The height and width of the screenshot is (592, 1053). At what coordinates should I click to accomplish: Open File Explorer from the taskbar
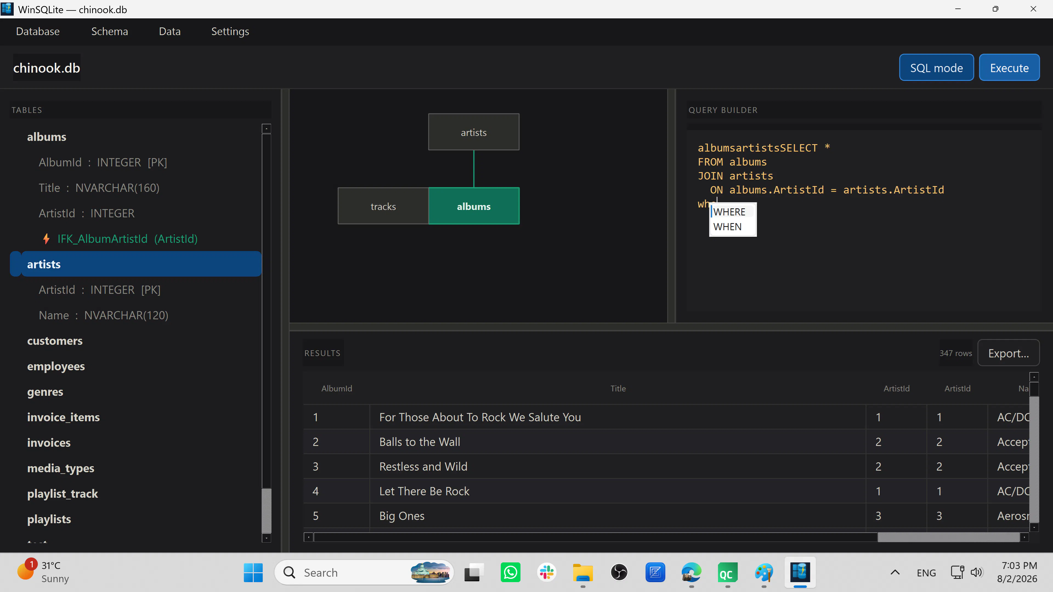(x=583, y=572)
